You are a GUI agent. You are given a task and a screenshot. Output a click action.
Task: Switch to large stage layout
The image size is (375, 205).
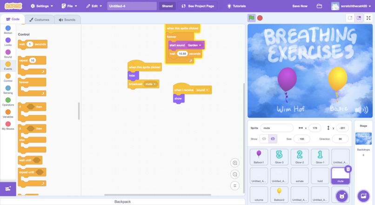pyautogui.click(x=359, y=18)
